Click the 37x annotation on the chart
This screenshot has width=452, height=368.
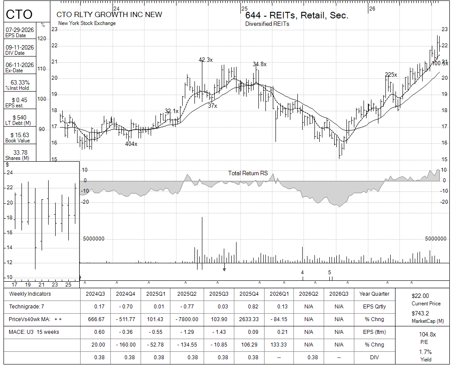click(x=212, y=106)
